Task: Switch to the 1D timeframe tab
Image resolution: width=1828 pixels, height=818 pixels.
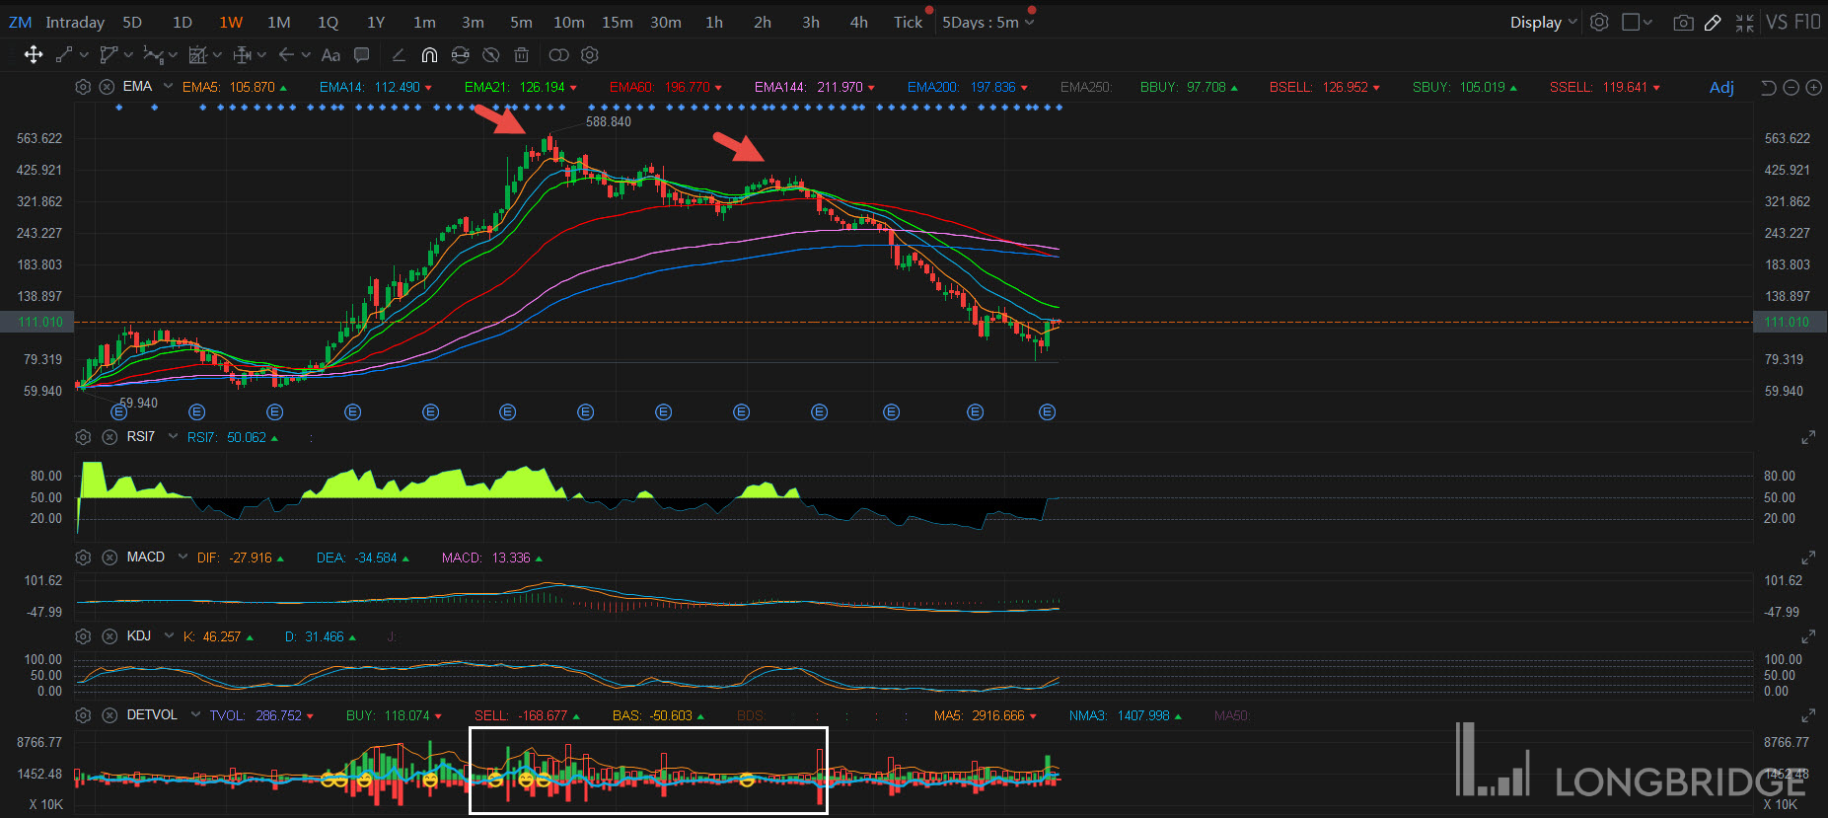Action: pos(183,23)
